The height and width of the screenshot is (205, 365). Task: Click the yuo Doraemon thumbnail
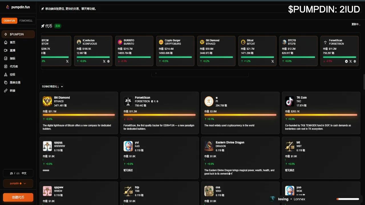coord(290,191)
